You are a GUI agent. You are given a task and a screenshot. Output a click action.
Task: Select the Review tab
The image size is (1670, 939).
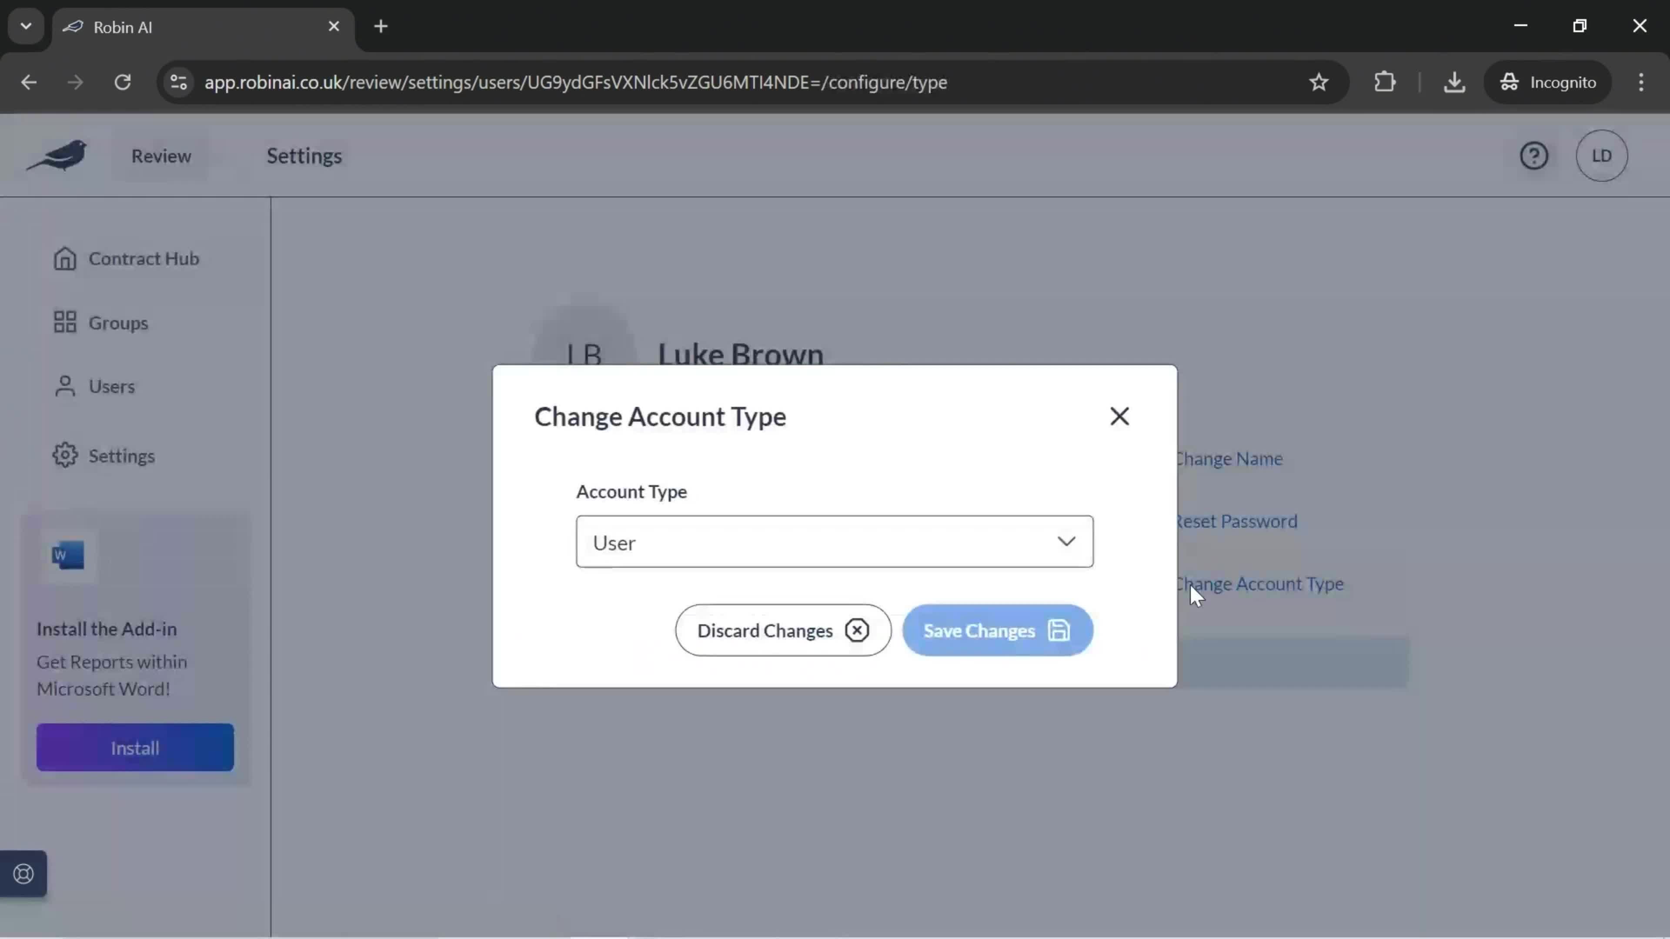pos(160,155)
